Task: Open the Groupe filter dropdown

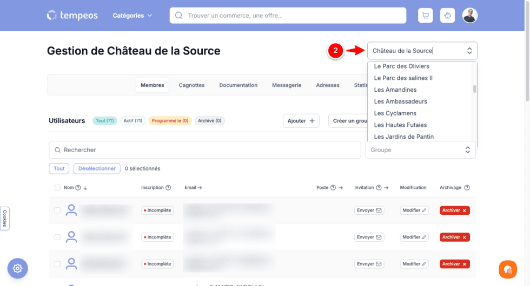Action: [x=421, y=150]
